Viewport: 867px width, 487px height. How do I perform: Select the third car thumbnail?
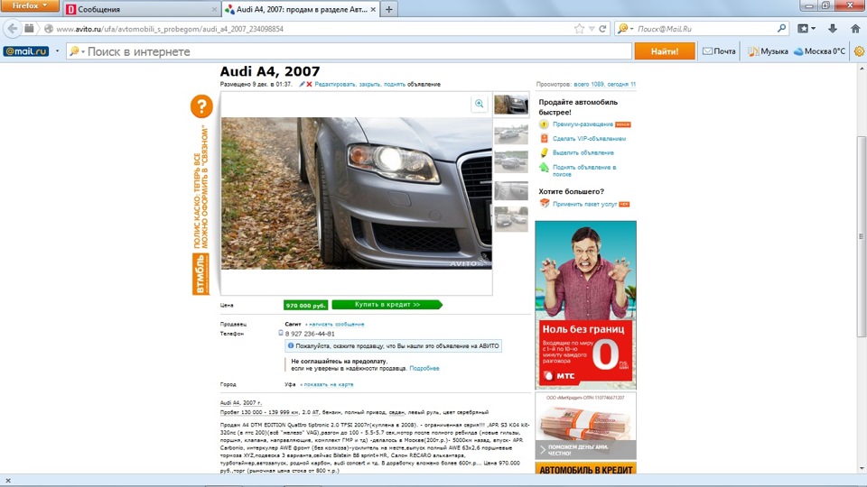511,161
